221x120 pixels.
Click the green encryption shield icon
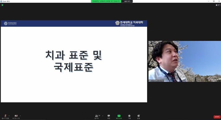pos(2,5)
